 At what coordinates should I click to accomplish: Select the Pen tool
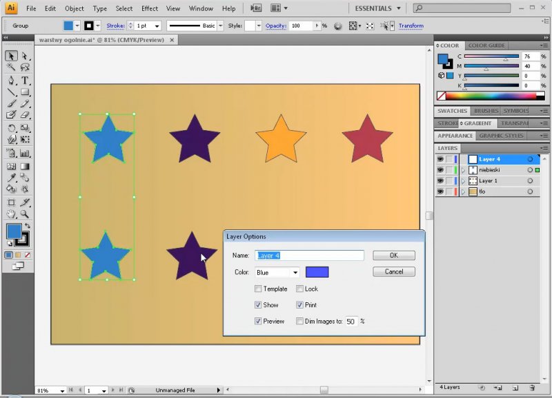tap(12, 80)
